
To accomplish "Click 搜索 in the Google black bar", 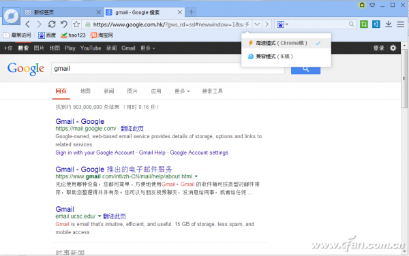I will pos(23,48).
